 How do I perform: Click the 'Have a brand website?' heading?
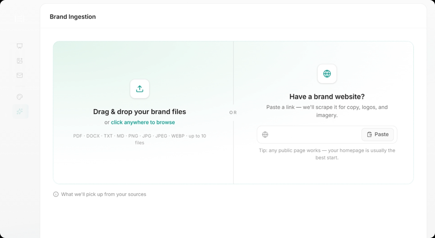[327, 97]
